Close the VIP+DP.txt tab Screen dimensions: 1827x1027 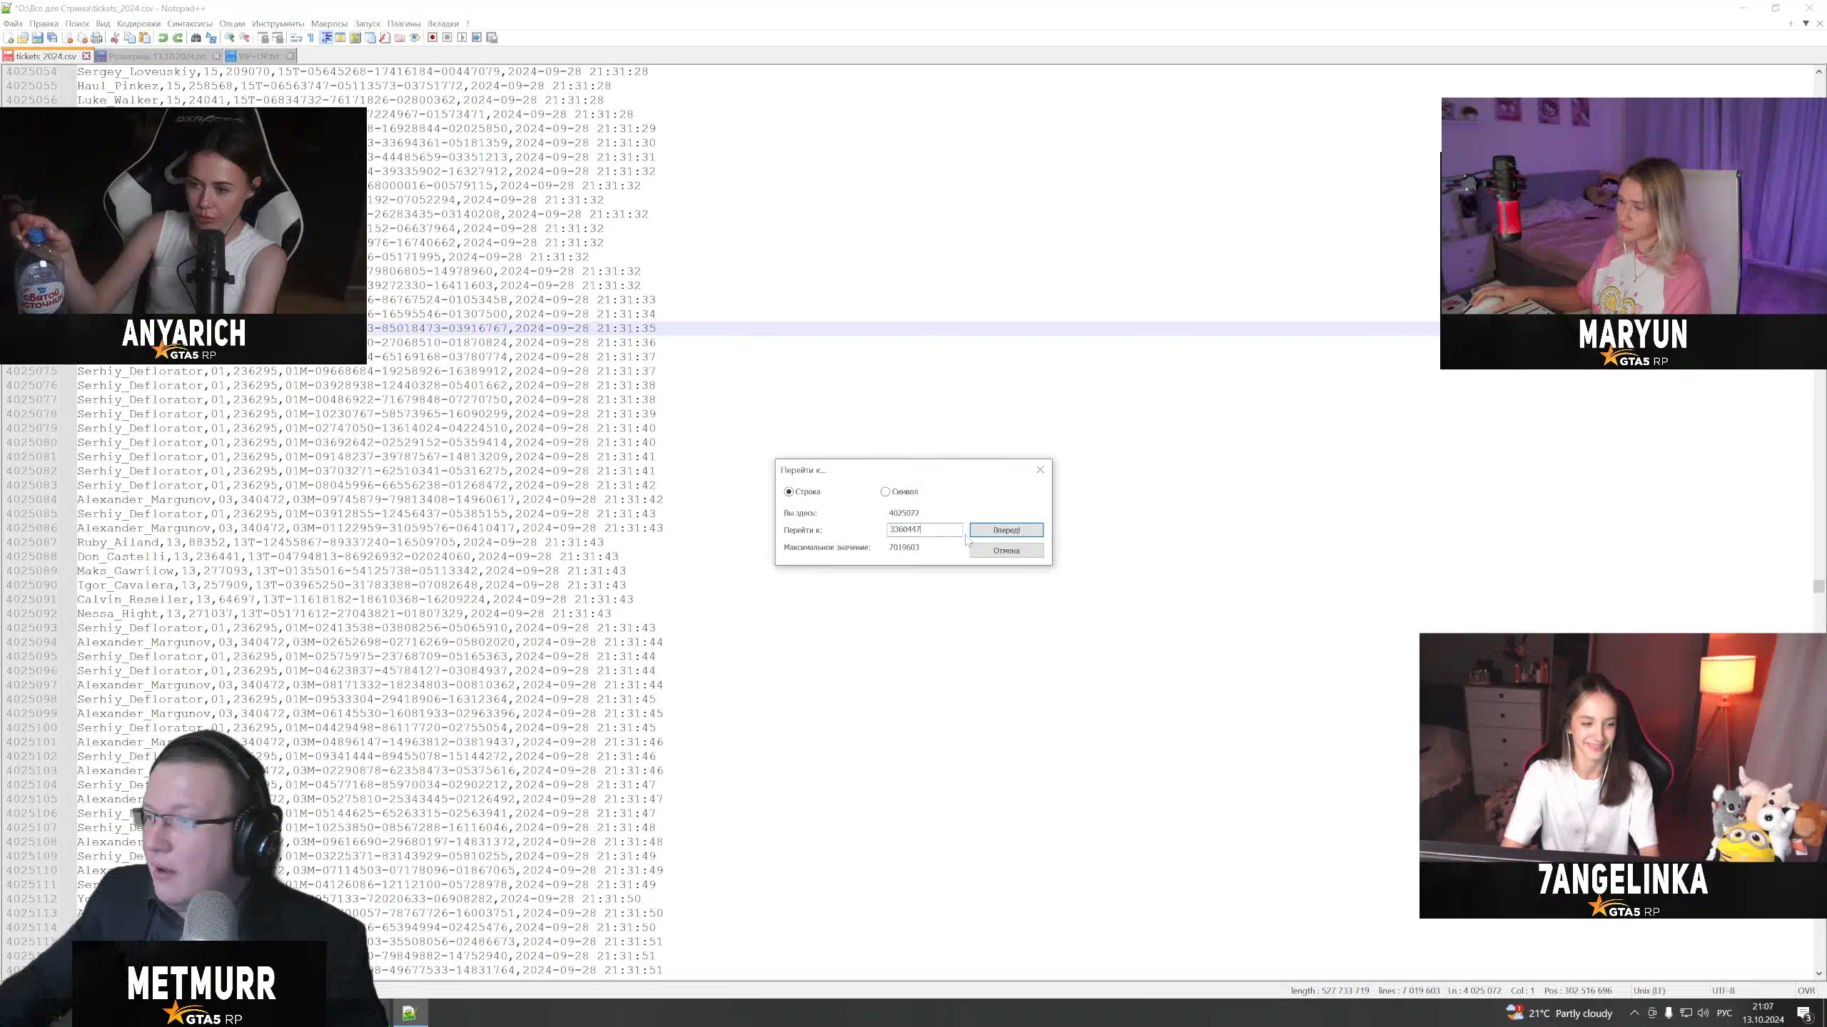tap(290, 56)
